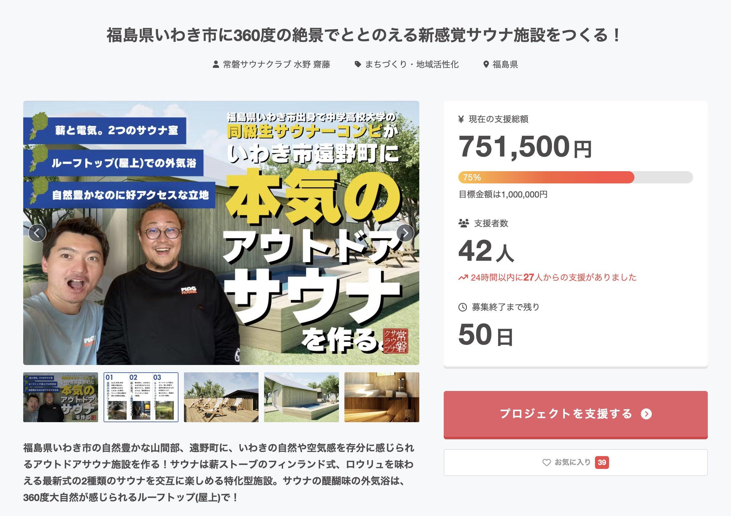Click the tag icon beside まちづくり・地域活性化
Screen dimensions: 731x516
[x=358, y=64]
